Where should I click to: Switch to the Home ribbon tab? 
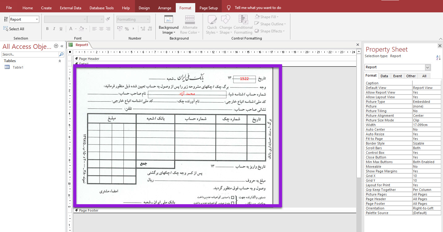pos(27,8)
